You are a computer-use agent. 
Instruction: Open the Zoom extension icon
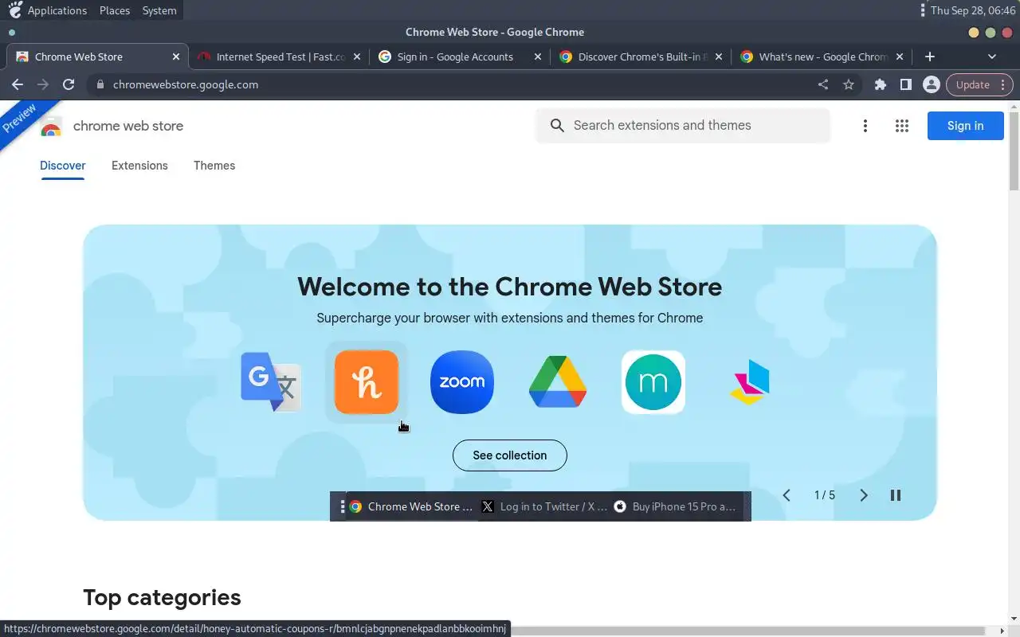click(x=462, y=382)
